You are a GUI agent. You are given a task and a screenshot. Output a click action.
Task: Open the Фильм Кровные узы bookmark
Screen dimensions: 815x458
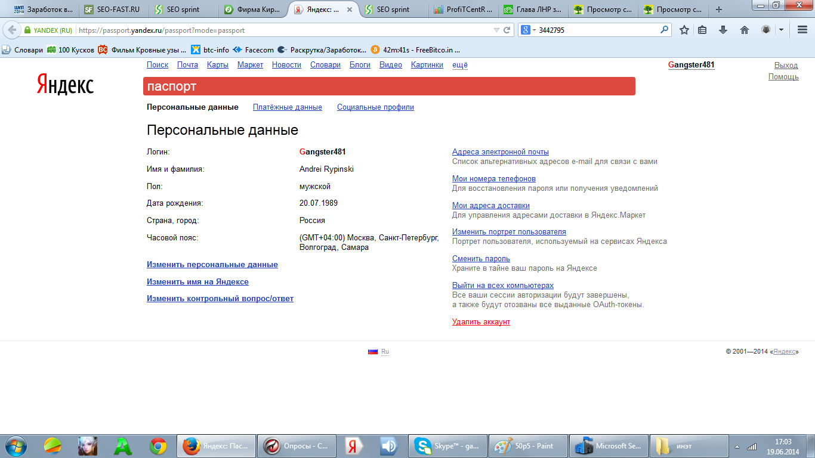click(x=142, y=50)
